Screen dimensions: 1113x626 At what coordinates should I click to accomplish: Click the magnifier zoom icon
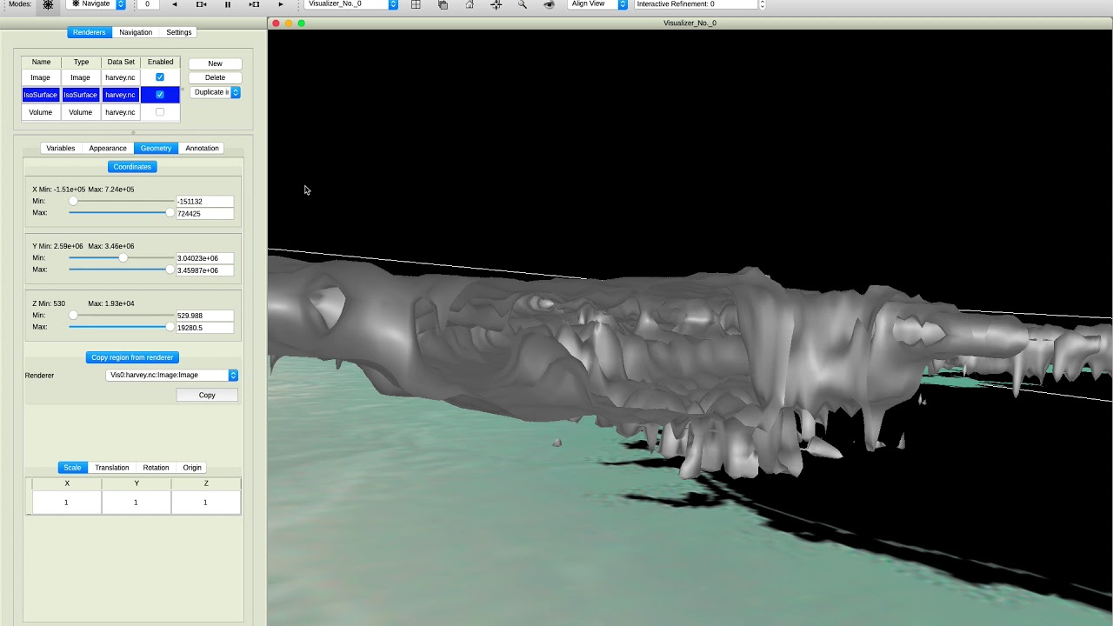coord(522,4)
